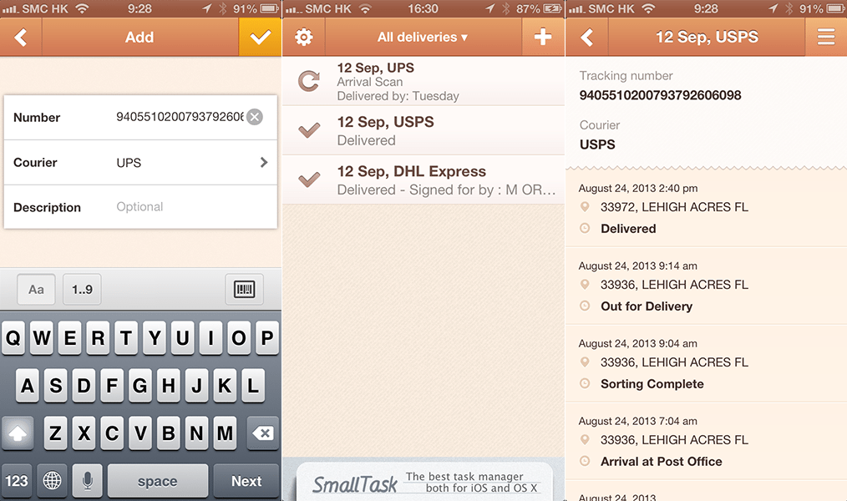Screen dimensions: 847x501
Task: Open the 12 Sep, UPS delivery
Action: pyautogui.click(x=423, y=81)
